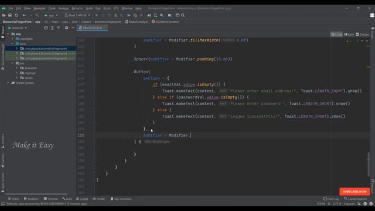This screenshot has width=375, height=211.
Task: Open the app run configuration dropdown
Action: (x=51, y=15)
